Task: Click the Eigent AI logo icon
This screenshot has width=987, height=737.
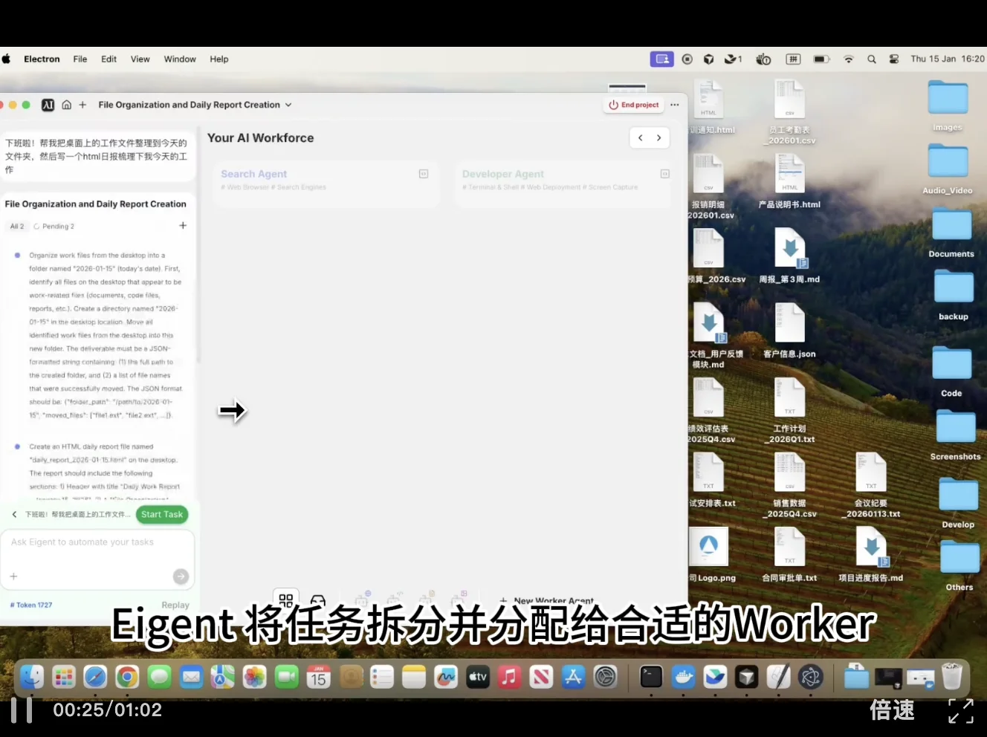Action: 48,105
